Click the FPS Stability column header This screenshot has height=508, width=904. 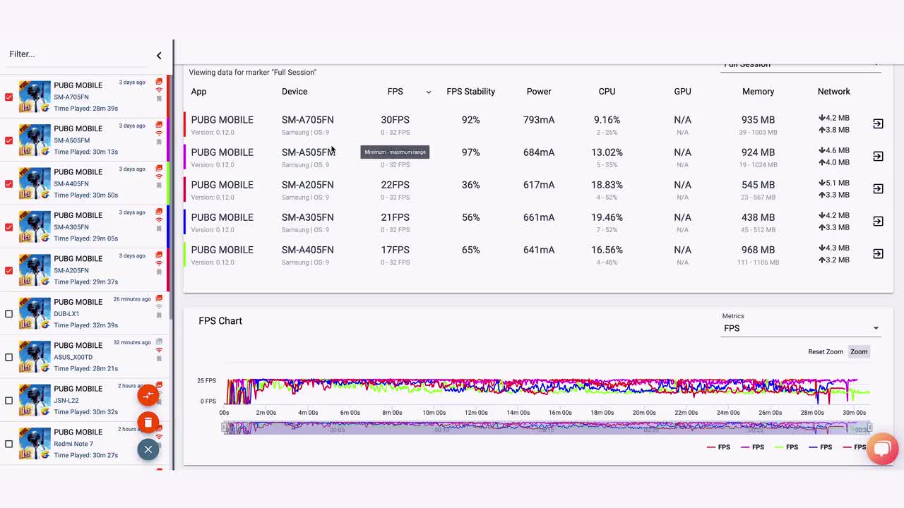tap(470, 92)
